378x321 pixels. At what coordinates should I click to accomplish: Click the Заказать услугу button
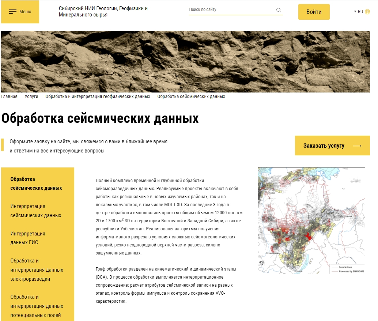pos(332,146)
